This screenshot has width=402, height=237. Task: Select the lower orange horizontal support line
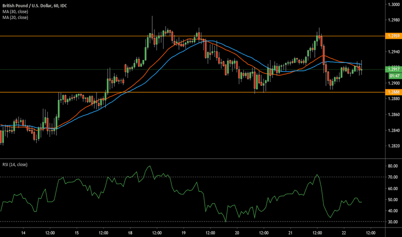click(173, 92)
